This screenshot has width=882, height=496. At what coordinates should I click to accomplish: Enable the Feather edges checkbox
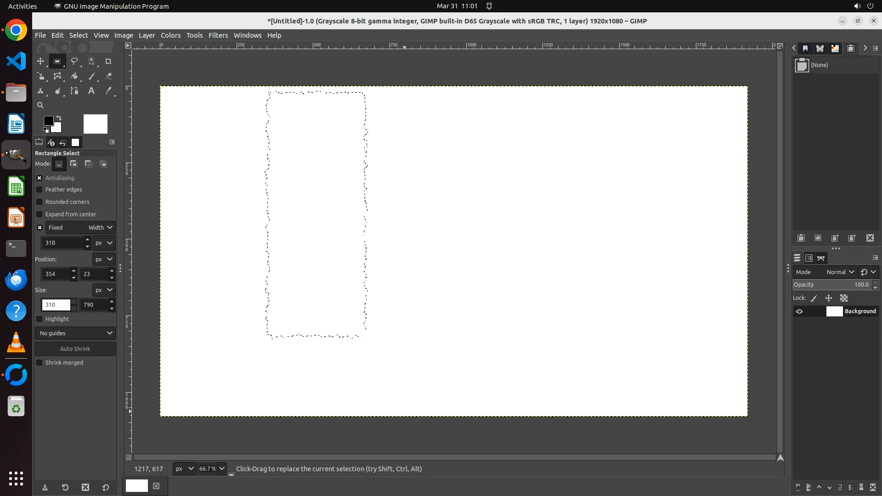pyautogui.click(x=40, y=190)
